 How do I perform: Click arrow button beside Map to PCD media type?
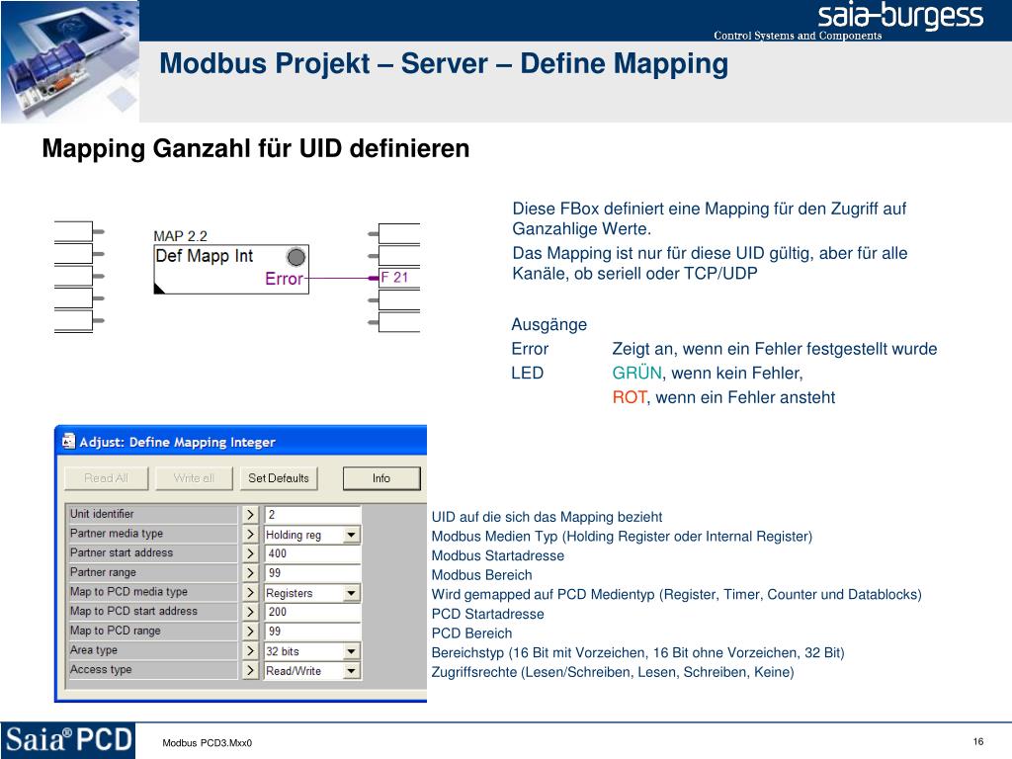tap(250, 592)
